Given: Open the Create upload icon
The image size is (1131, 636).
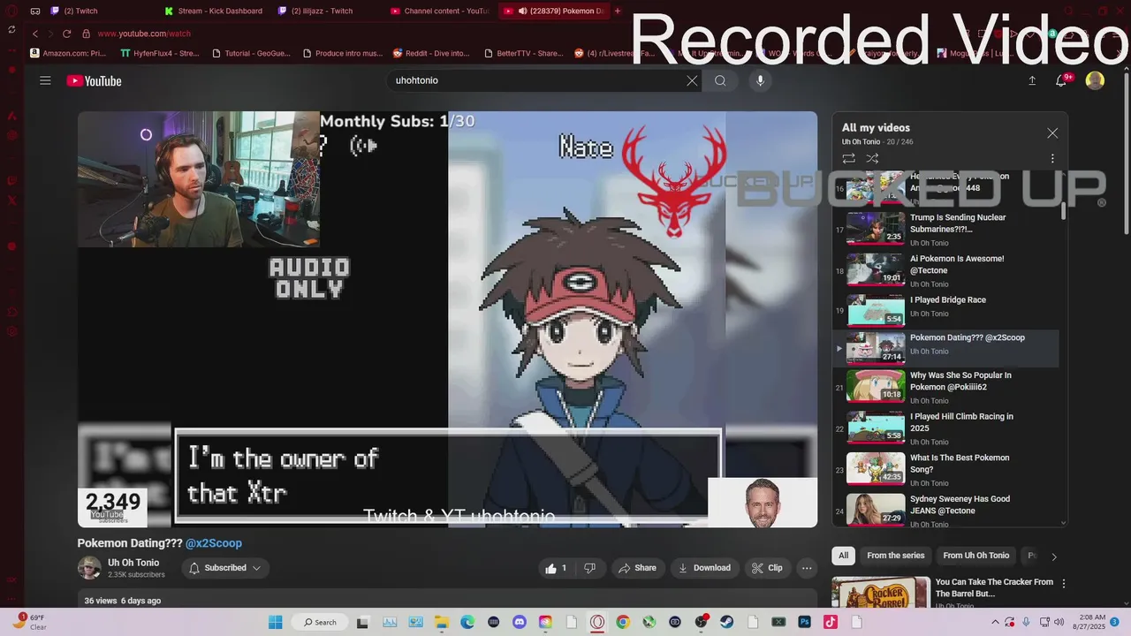Looking at the screenshot, I should [1032, 80].
